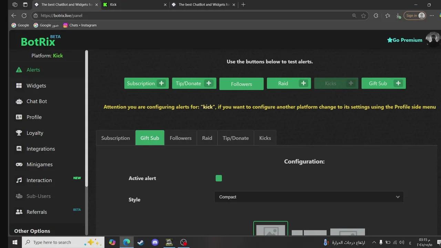Open the Google bookmark
This screenshot has width=441, height=248.
[x=20, y=25]
